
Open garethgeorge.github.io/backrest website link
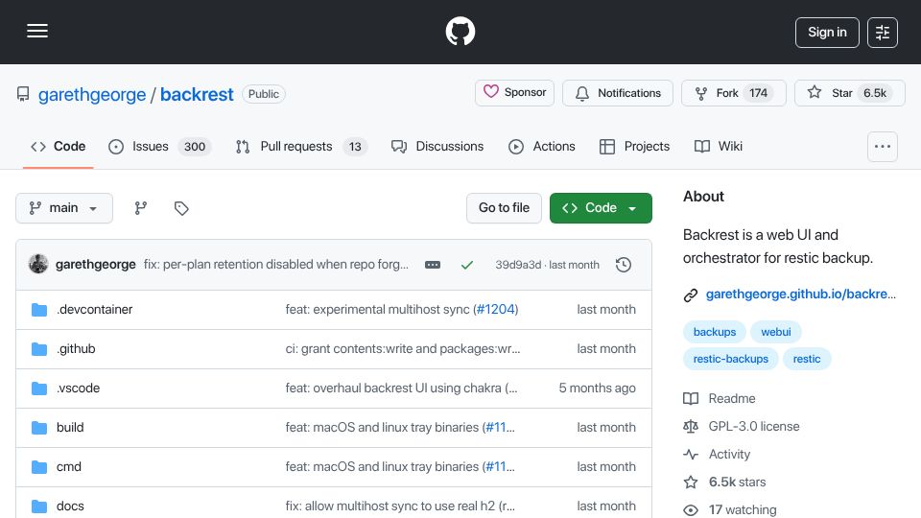coord(800,294)
